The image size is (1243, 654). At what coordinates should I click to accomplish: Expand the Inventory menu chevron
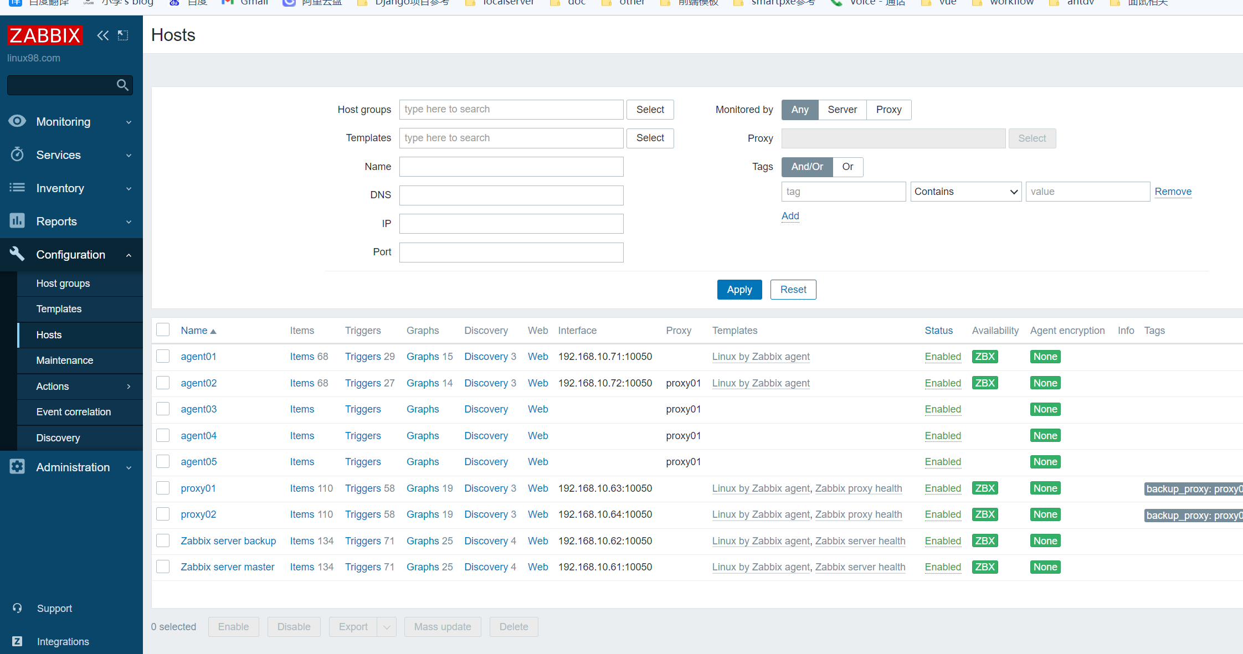point(129,188)
